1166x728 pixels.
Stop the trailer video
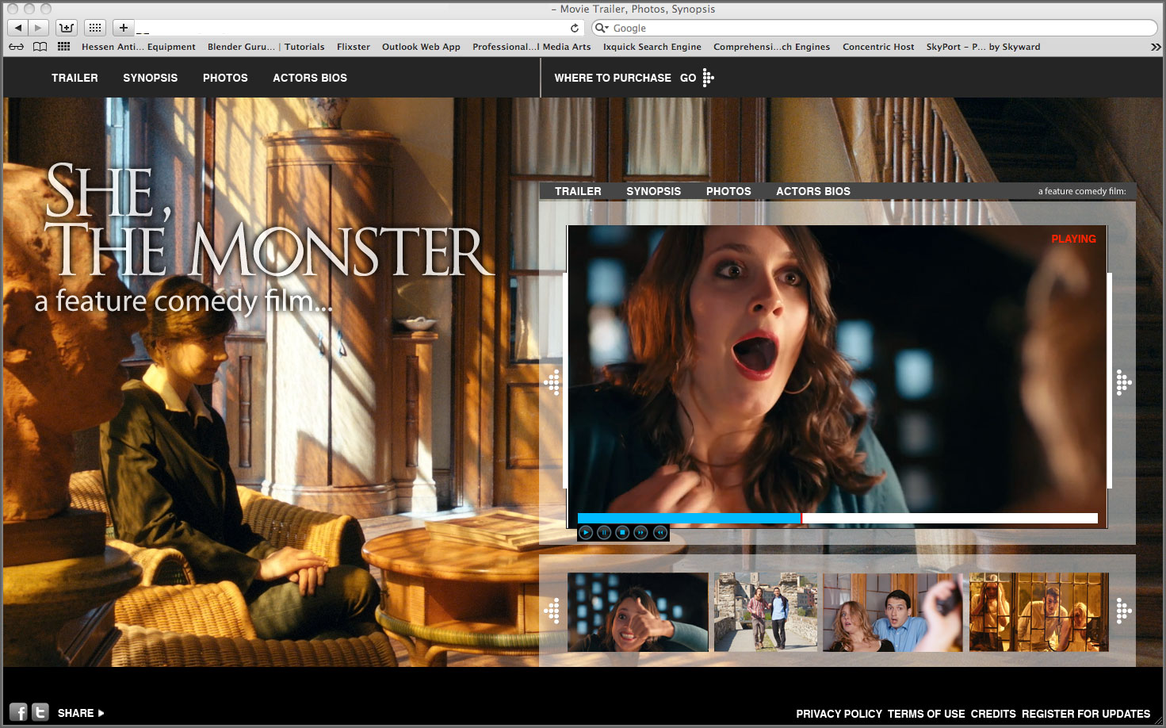click(x=622, y=532)
